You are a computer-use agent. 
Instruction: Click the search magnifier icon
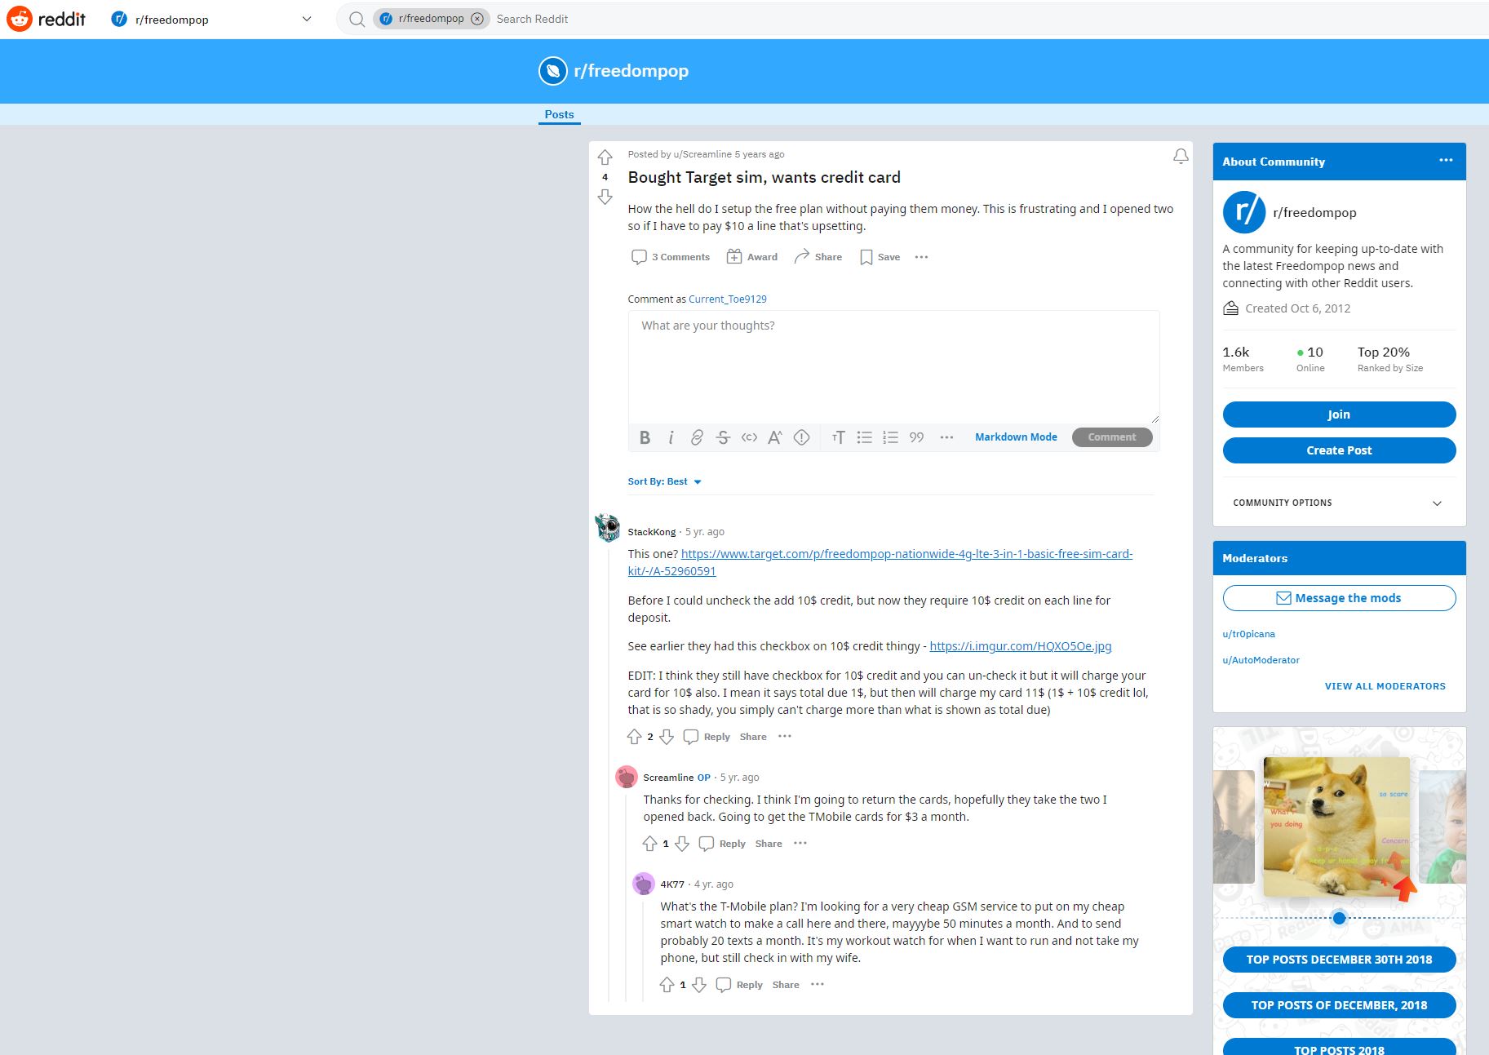pos(357,19)
